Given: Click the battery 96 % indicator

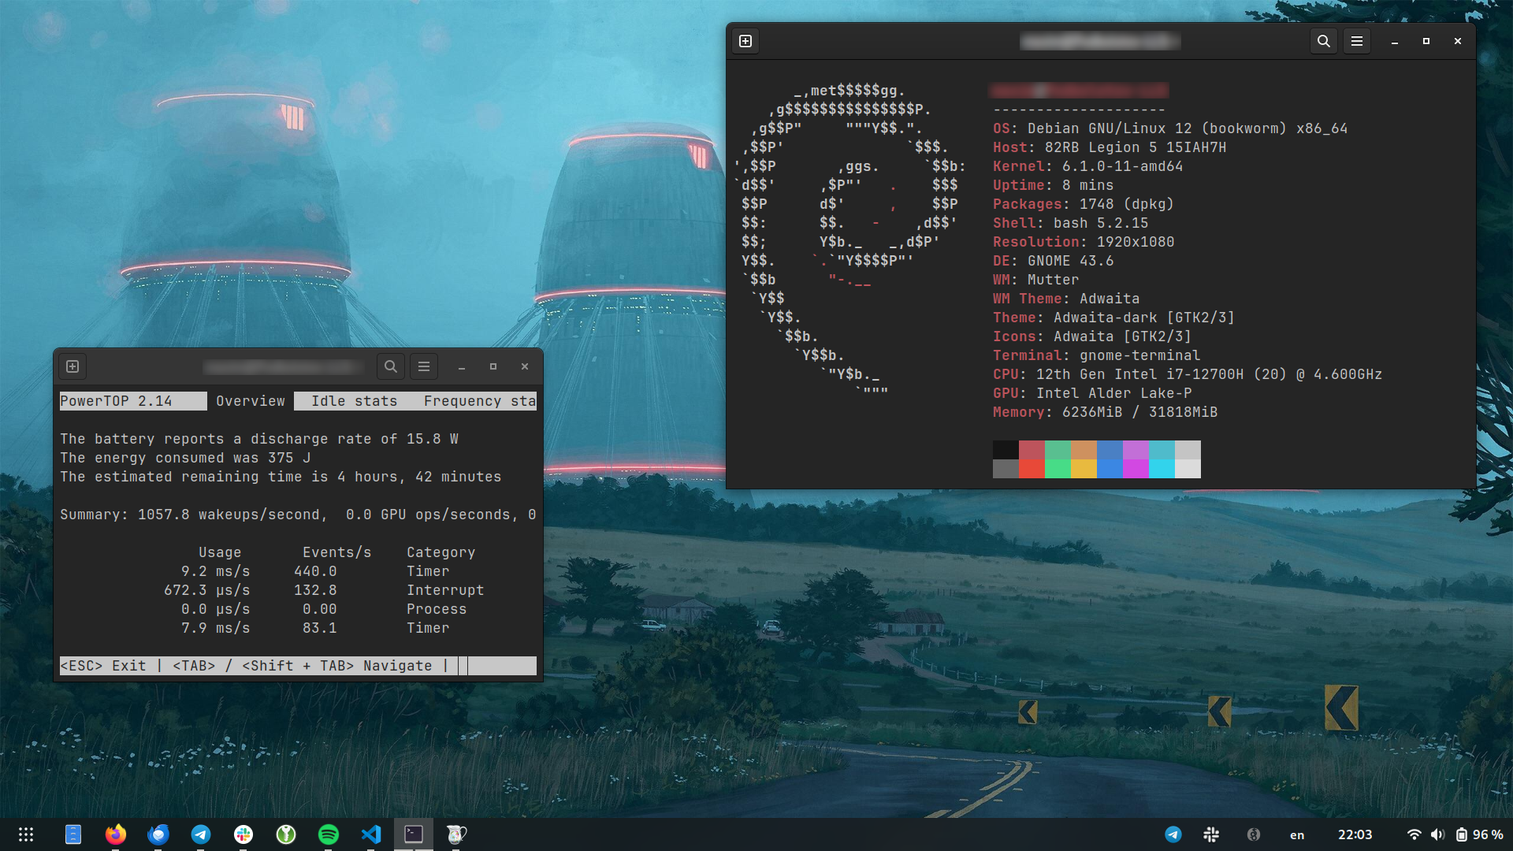Looking at the screenshot, I should (1479, 834).
